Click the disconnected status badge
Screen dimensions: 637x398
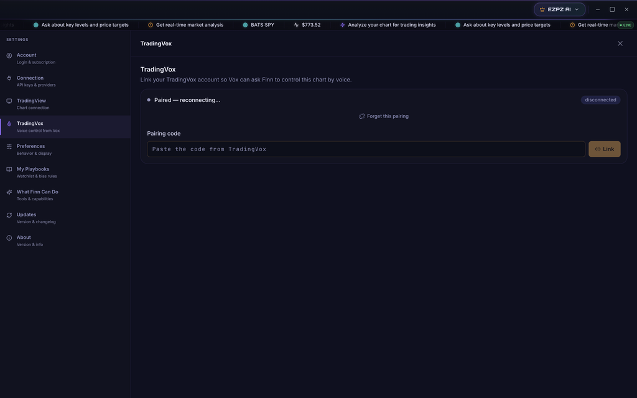coord(600,100)
